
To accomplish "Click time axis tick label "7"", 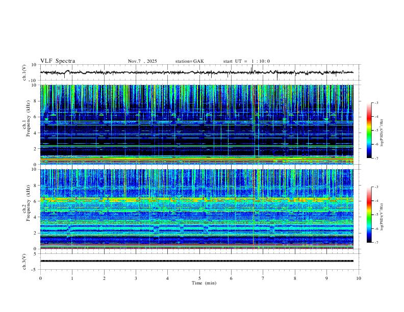I will 263,278.
